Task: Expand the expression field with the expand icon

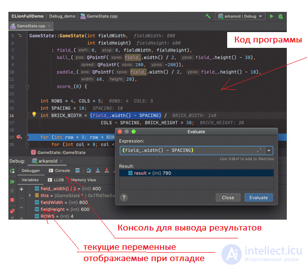Action: 259,151
